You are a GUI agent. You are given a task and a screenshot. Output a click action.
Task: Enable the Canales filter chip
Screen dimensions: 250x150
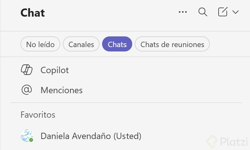[81, 45]
